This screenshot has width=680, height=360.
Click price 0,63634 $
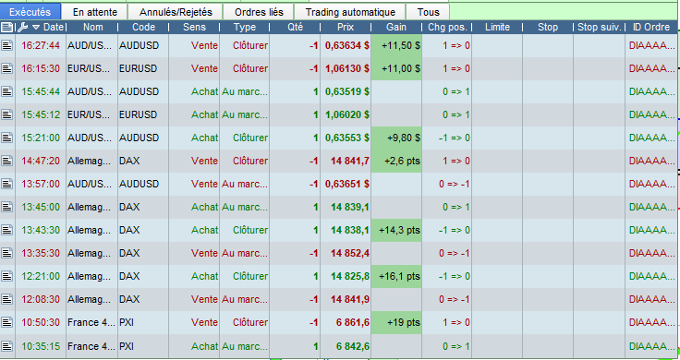coord(347,45)
